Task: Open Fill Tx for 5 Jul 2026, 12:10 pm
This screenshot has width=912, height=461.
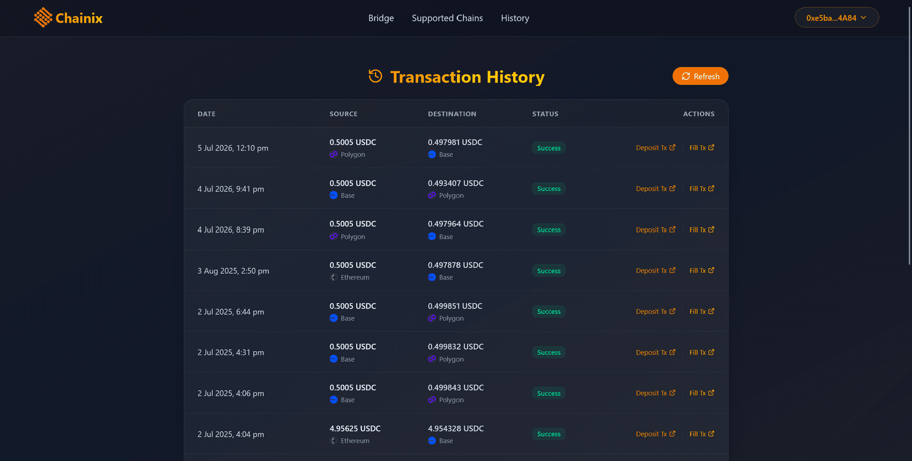Action: (x=702, y=148)
